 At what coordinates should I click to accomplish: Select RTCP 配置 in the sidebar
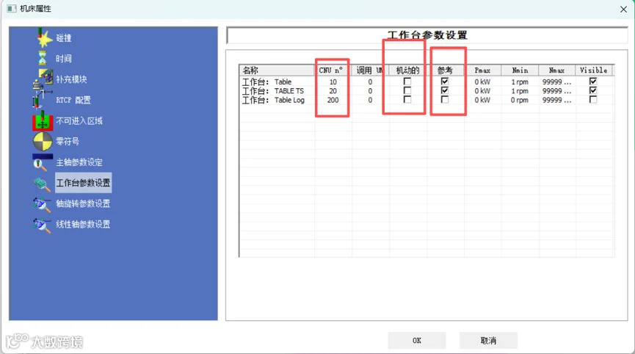[x=73, y=100]
